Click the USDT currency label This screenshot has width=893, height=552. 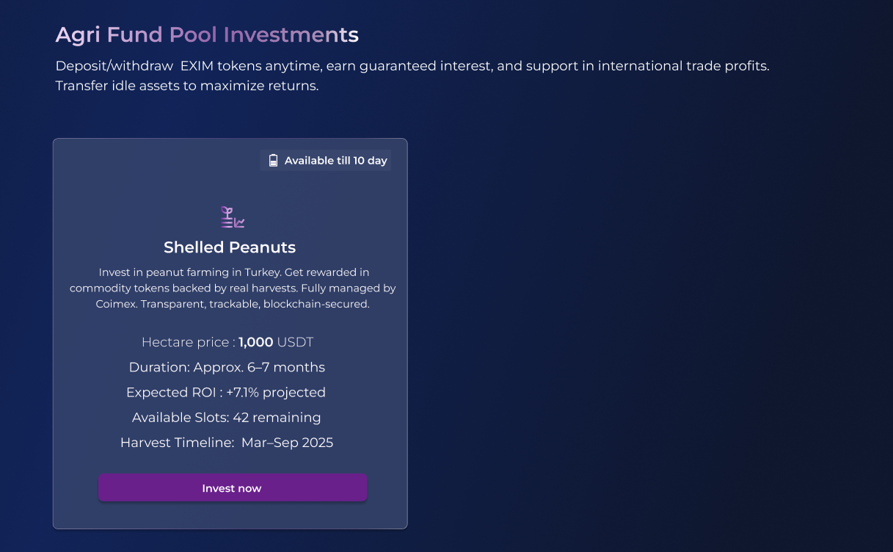[x=295, y=342]
